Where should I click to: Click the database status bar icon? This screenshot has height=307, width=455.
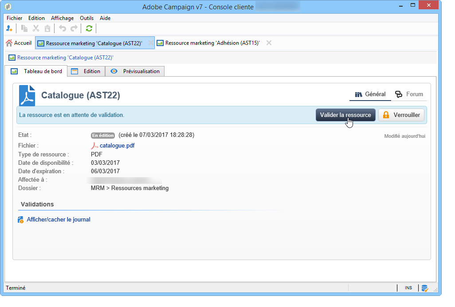click(x=424, y=288)
